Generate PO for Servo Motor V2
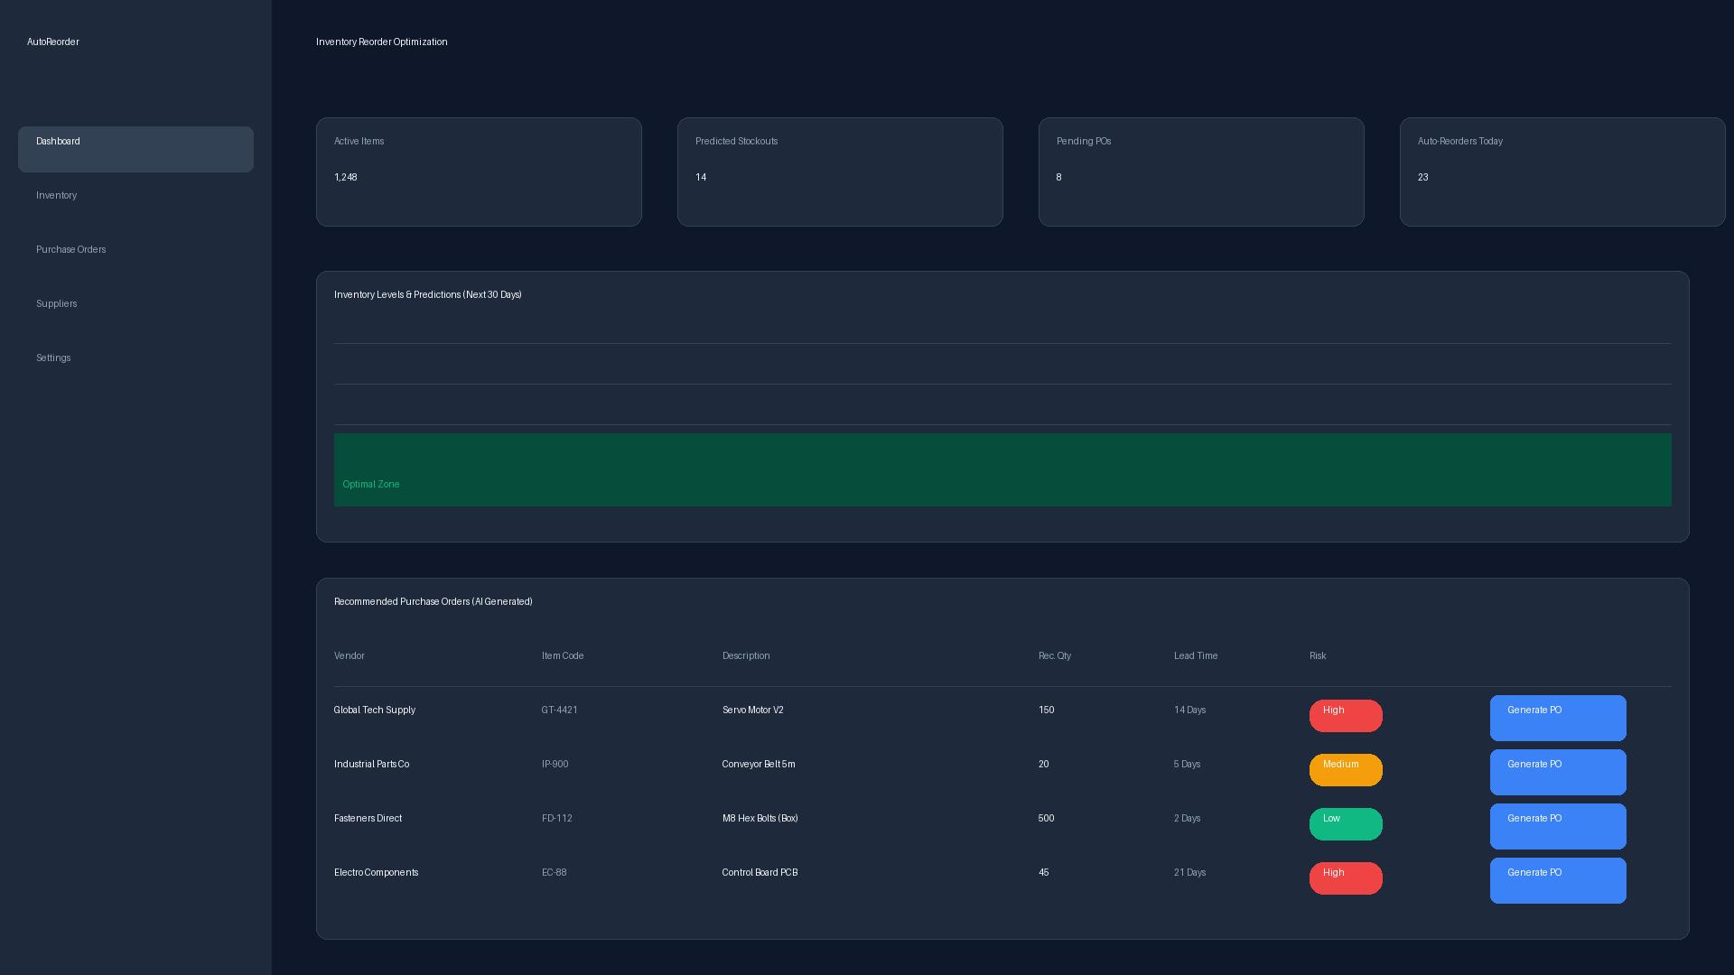Viewport: 1734px width, 975px height. click(x=1557, y=718)
